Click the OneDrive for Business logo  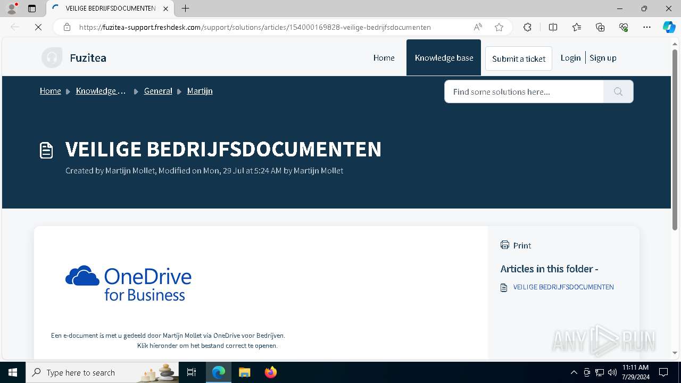(128, 283)
